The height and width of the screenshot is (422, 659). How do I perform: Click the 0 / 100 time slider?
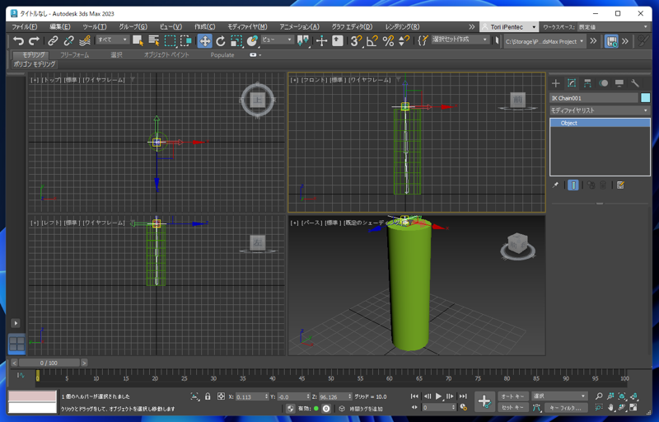pos(49,363)
